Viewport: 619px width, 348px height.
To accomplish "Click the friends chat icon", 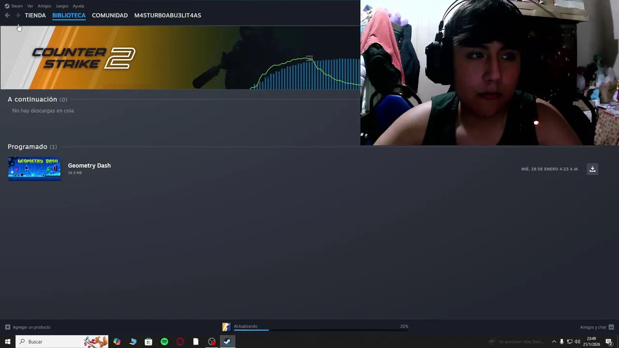I will (x=611, y=327).
